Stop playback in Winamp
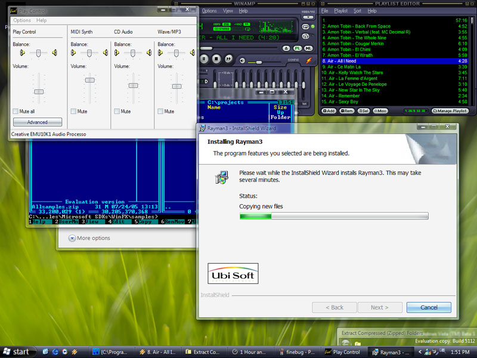 216,58
